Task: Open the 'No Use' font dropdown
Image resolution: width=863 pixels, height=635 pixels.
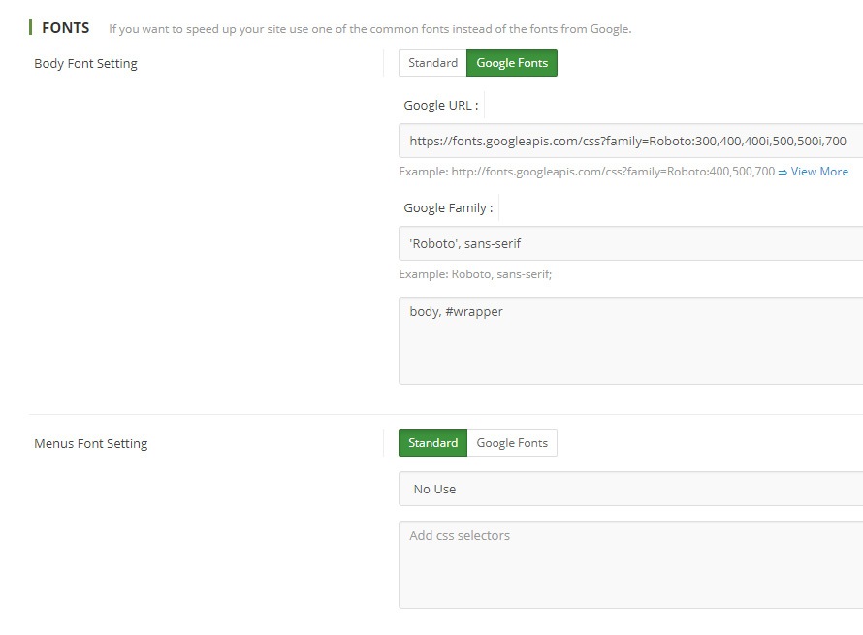Action: click(x=628, y=489)
